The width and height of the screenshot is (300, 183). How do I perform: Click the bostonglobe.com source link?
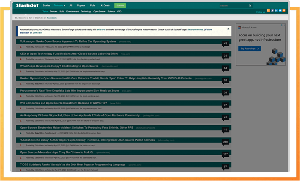203,79
